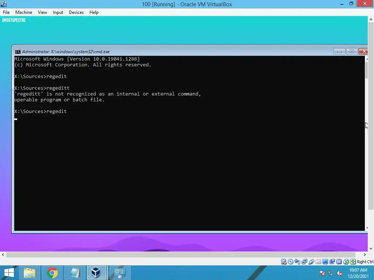
Task: Click the USB devices status icon
Action: (311, 262)
